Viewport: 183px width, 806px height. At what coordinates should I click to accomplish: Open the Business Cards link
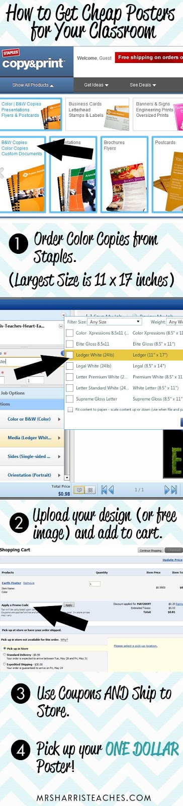(85, 104)
